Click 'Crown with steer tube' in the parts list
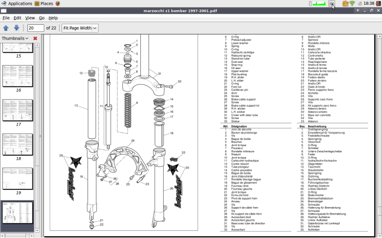The image size is (382, 238). 244,115
